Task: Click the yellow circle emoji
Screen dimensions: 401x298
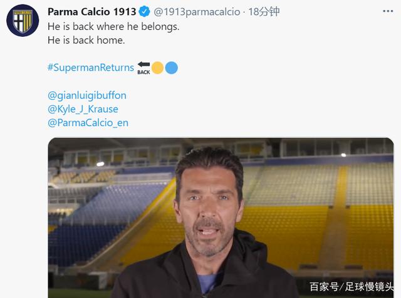Action: tap(157, 68)
